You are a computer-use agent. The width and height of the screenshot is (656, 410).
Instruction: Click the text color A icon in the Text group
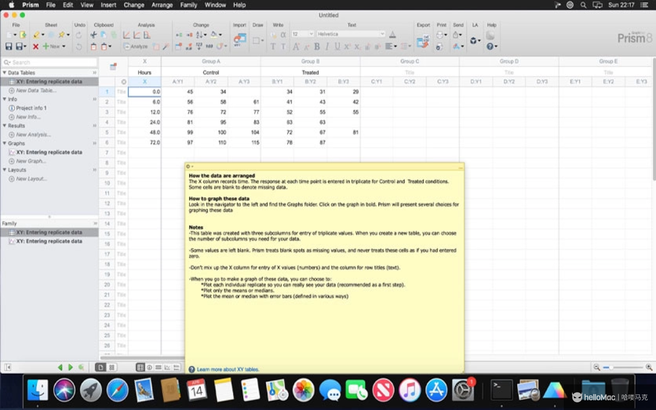(x=393, y=34)
